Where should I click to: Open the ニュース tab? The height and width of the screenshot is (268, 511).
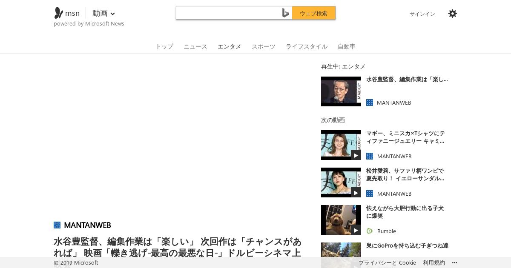[x=195, y=46]
